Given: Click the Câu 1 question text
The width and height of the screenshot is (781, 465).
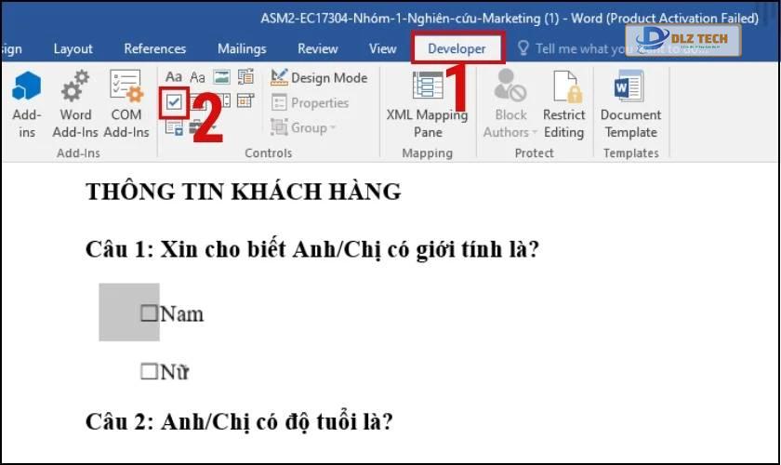Looking at the screenshot, I should tap(312, 249).
